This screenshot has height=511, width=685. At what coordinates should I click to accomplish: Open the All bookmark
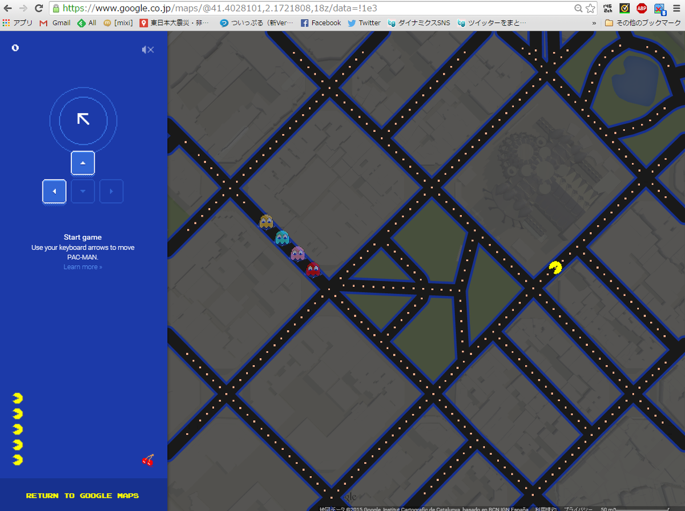(x=86, y=23)
